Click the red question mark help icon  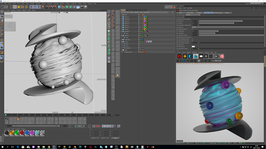tap(222, 56)
